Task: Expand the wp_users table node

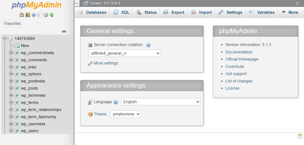Action: (x=11, y=131)
